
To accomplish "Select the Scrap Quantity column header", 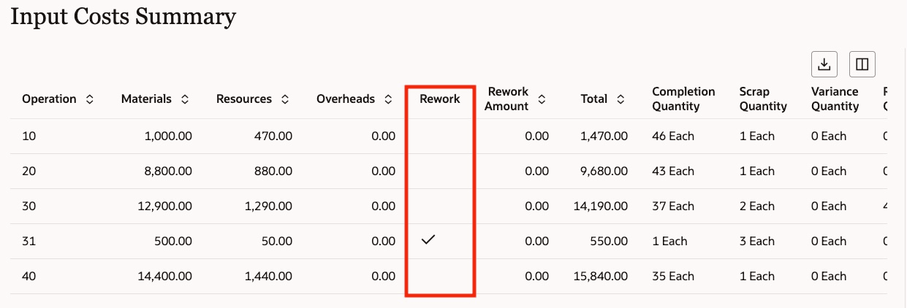I will click(x=763, y=99).
